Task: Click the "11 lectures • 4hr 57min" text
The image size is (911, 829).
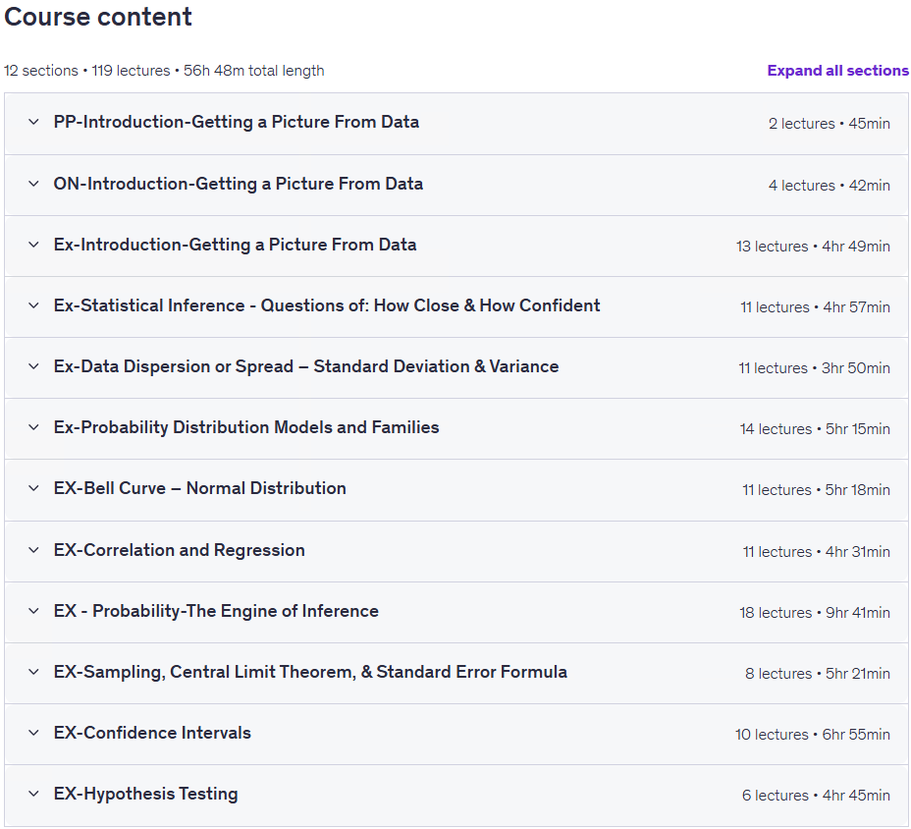Action: [x=815, y=307]
